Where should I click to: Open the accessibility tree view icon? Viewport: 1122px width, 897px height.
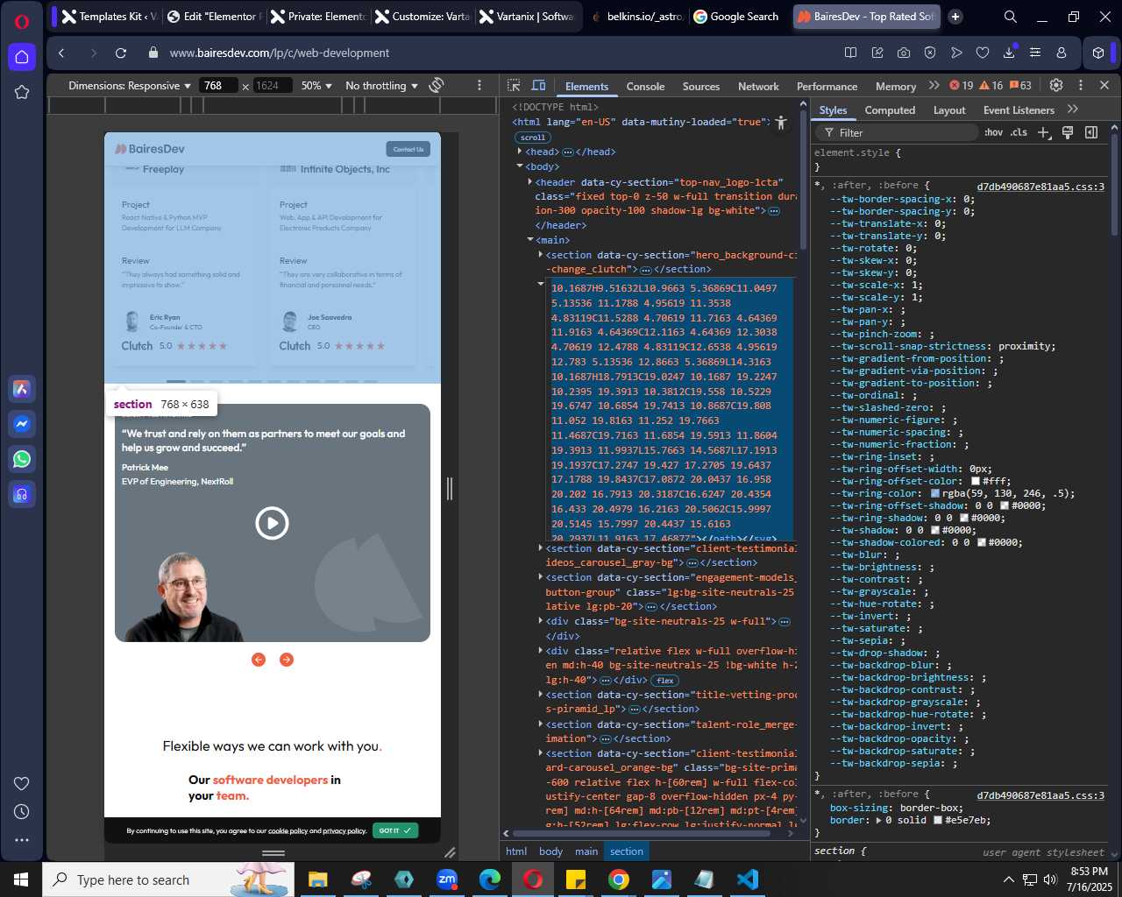781,123
